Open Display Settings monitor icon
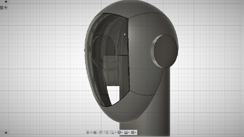Image resolution: width=244 pixels, height=137 pixels. click(119, 133)
